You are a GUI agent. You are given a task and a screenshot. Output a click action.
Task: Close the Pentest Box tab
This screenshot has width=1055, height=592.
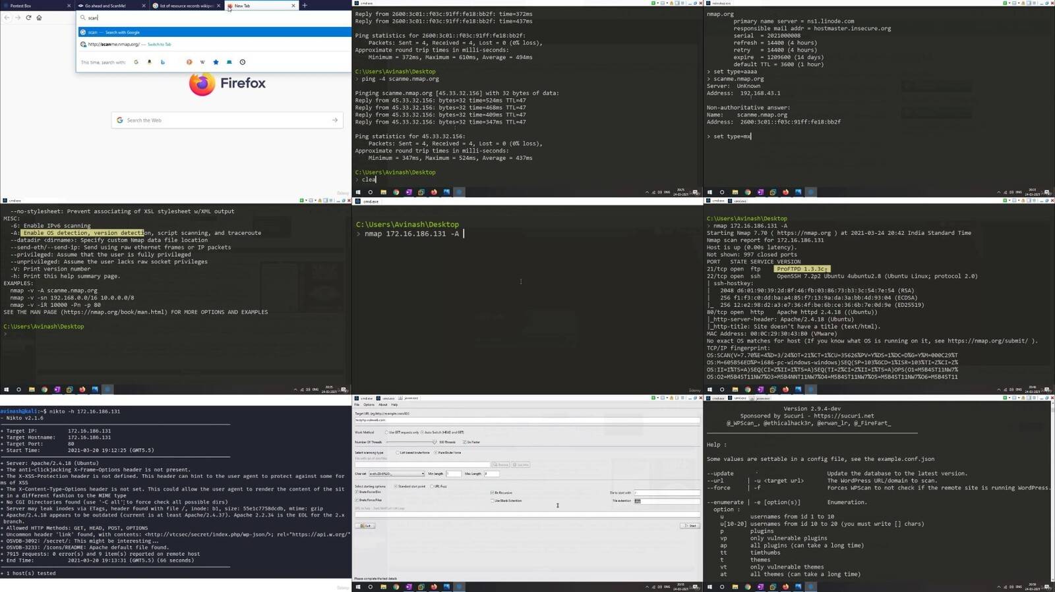69,5
